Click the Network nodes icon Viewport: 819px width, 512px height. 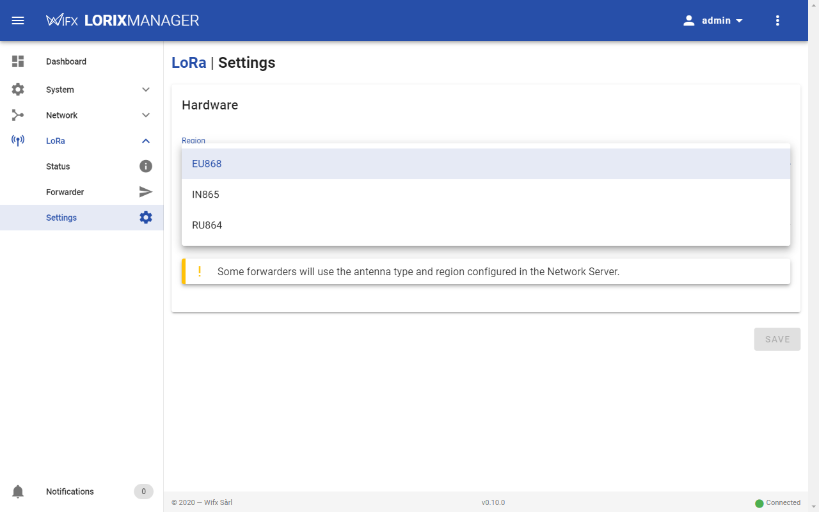tap(18, 115)
